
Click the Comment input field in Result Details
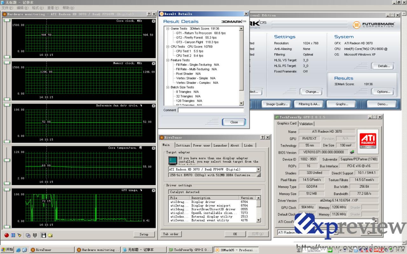[x=211, y=110]
